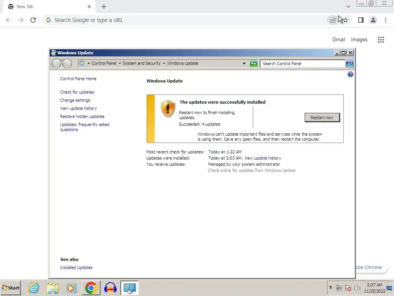Launch Internet Explorer from taskbar

point(34,288)
